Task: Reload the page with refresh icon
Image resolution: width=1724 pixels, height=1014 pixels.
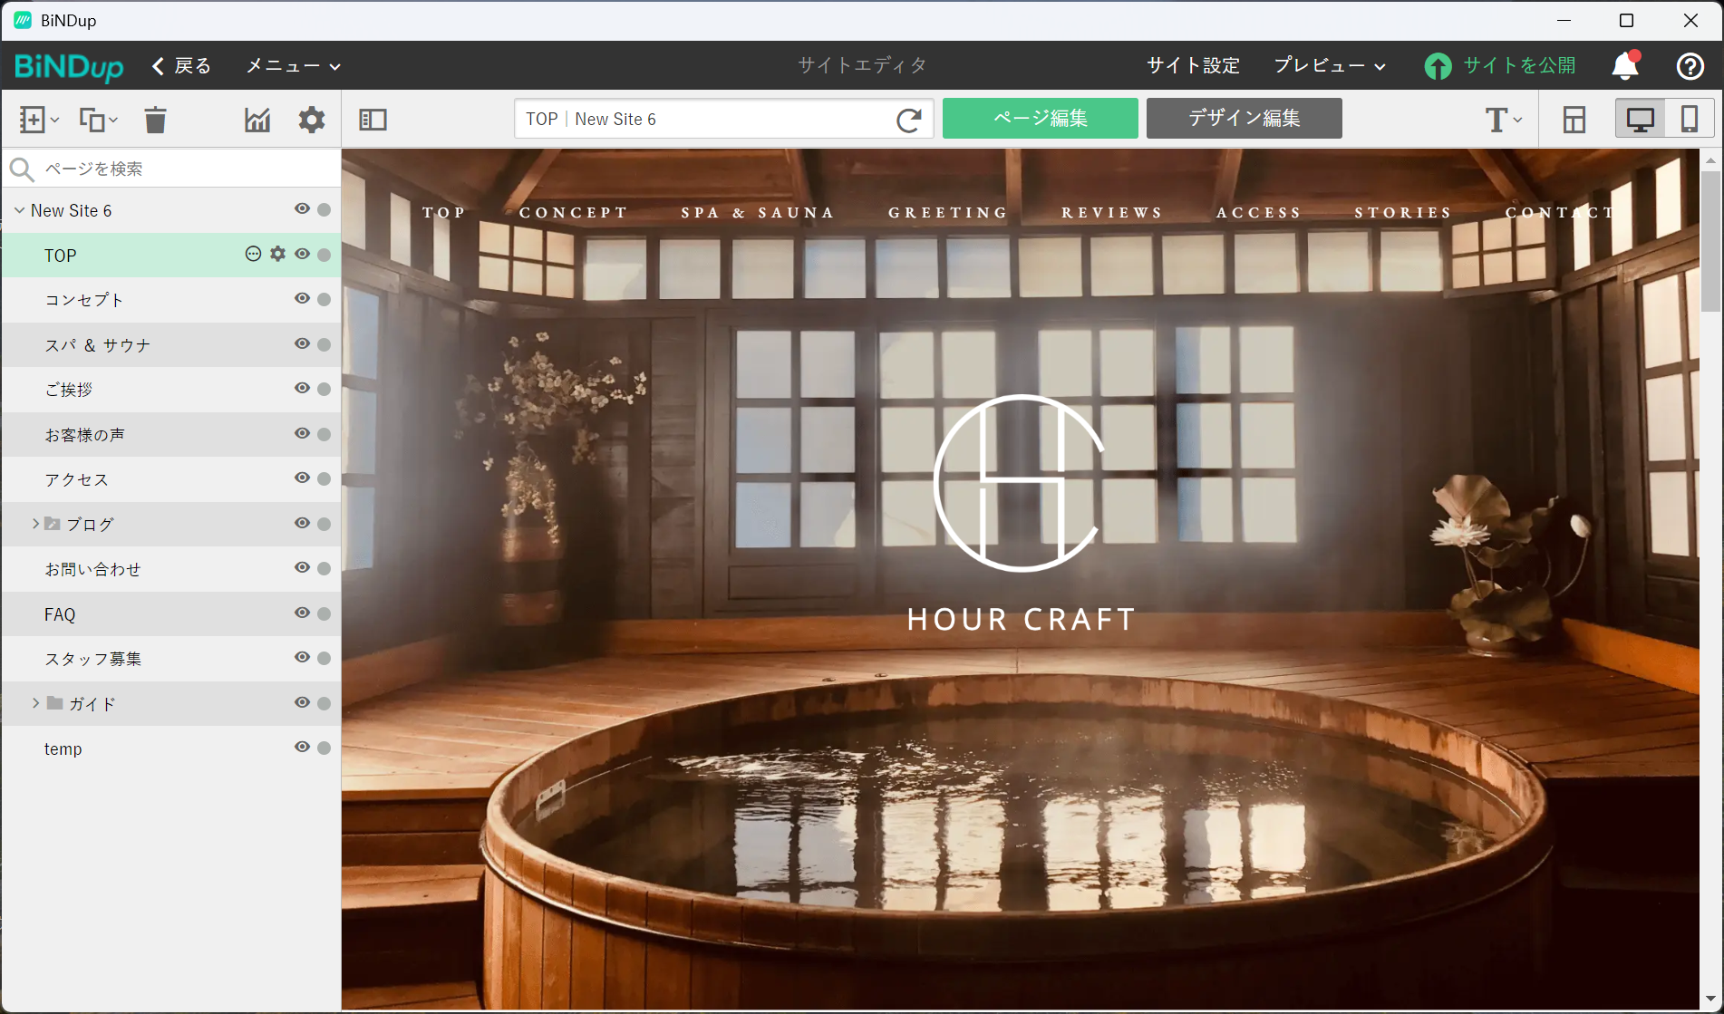Action: 909,120
